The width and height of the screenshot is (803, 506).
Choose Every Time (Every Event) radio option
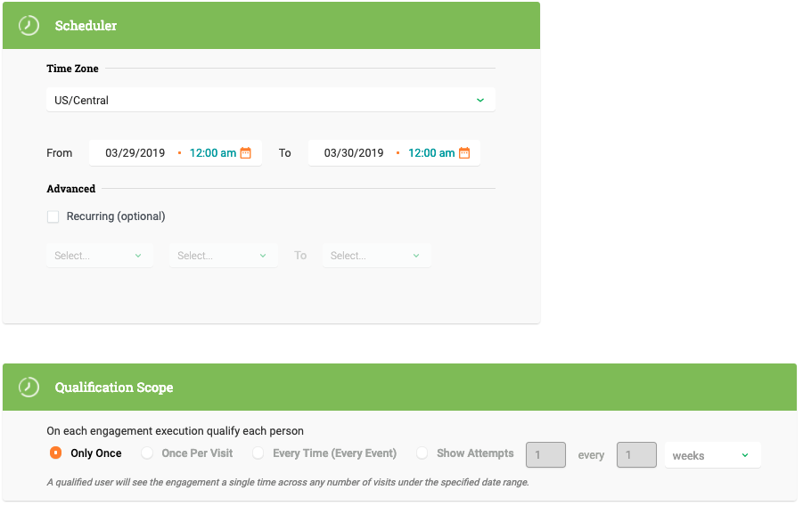coord(258,453)
